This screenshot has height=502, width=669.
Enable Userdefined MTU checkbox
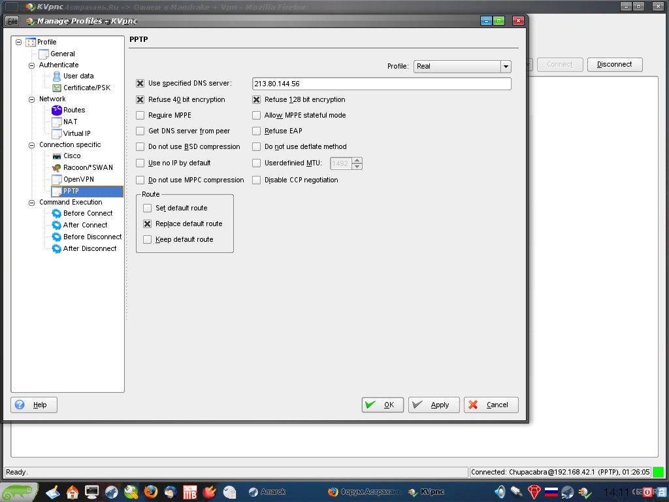[256, 163]
